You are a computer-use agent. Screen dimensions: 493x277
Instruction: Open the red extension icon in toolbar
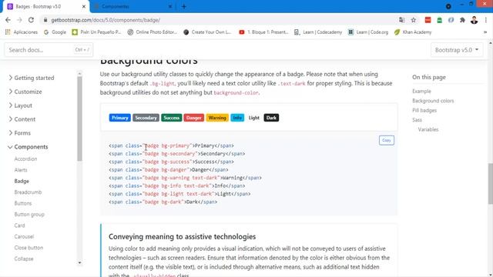(x=428, y=20)
